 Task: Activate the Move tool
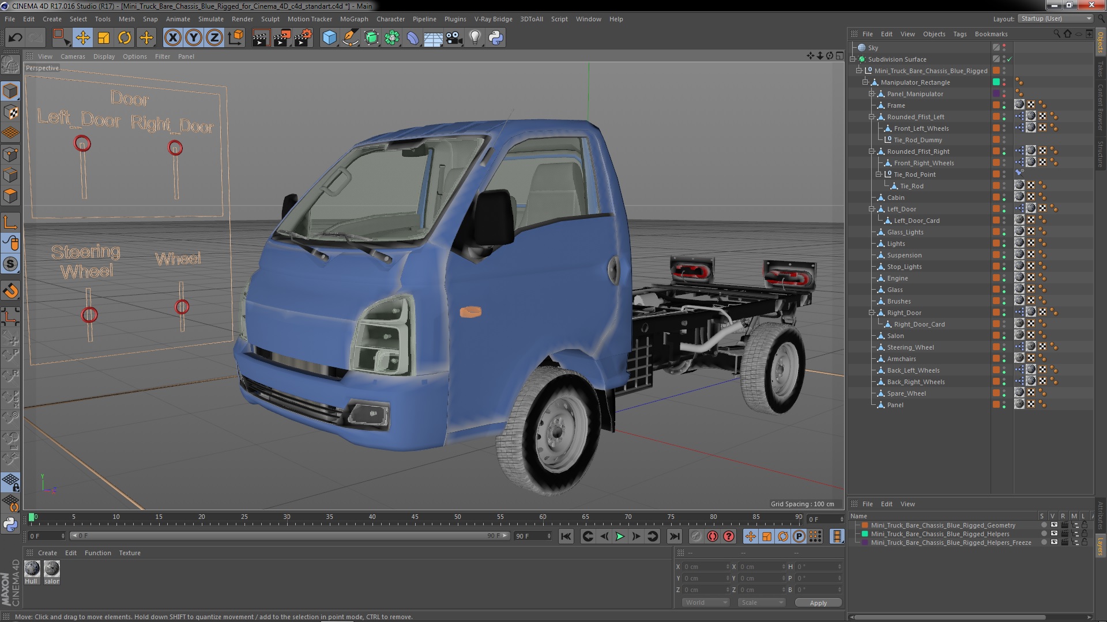point(82,38)
